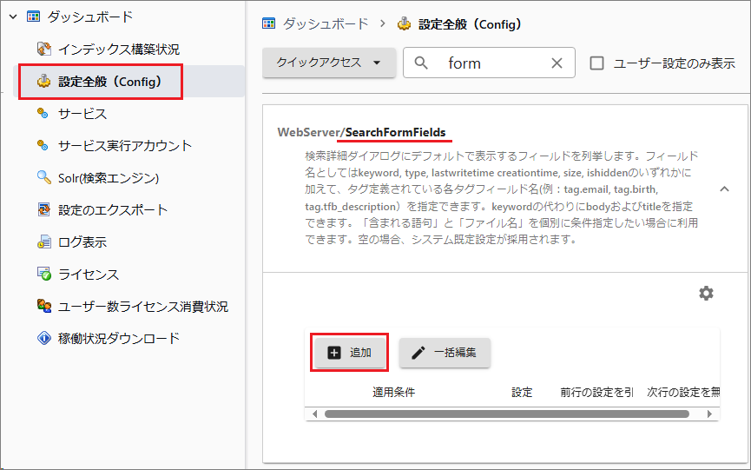
Task: Collapse the ダッシュボード tree node
Action: click(x=13, y=17)
